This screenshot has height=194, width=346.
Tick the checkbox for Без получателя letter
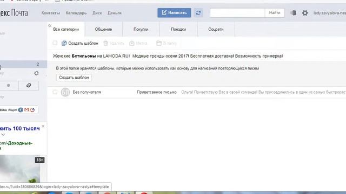[x=55, y=92]
